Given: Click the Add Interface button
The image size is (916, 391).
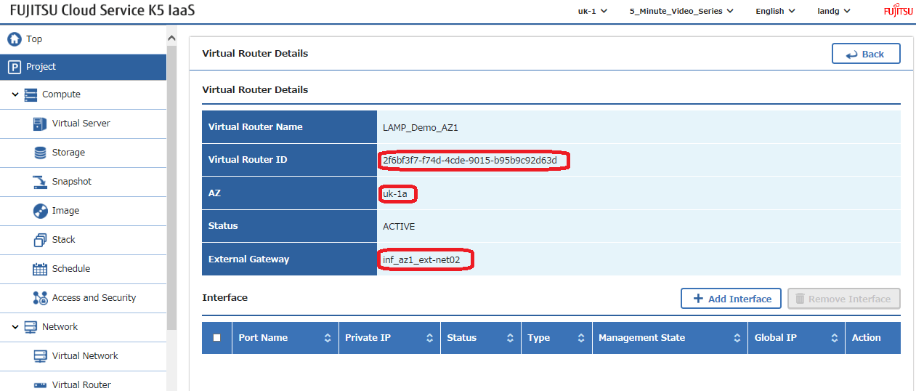Looking at the screenshot, I should (731, 299).
